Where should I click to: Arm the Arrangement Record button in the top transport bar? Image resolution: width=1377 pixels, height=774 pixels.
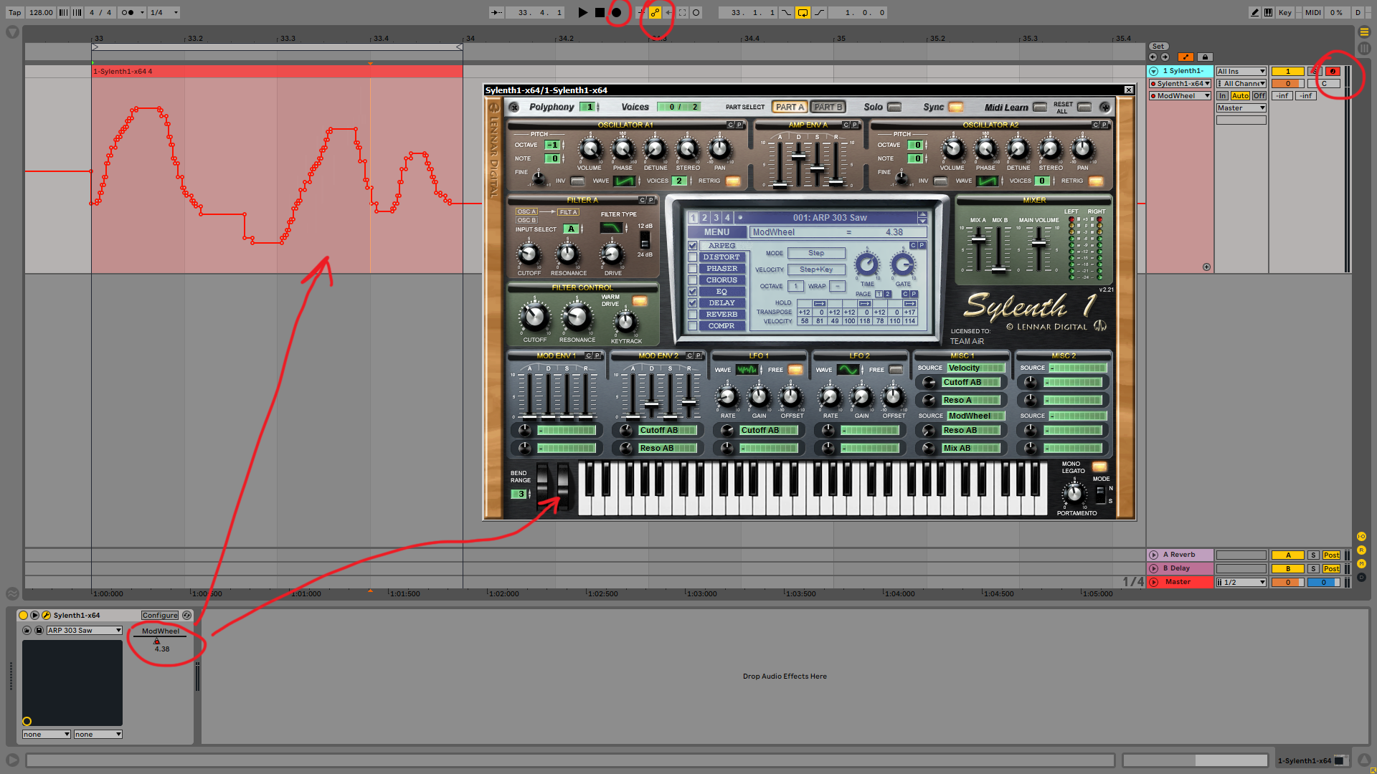coord(616,12)
